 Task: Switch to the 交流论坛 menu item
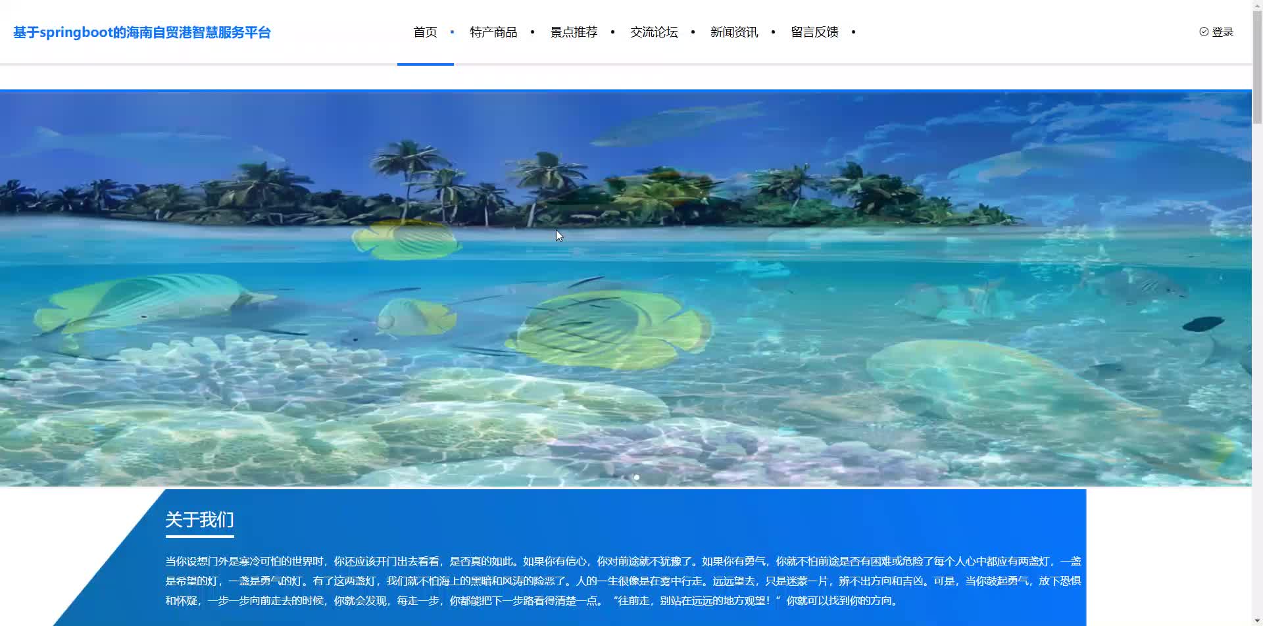click(x=653, y=32)
